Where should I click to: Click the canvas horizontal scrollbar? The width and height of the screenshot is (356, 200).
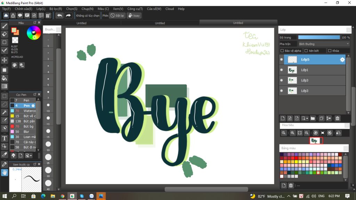pyautogui.click(x=206, y=189)
